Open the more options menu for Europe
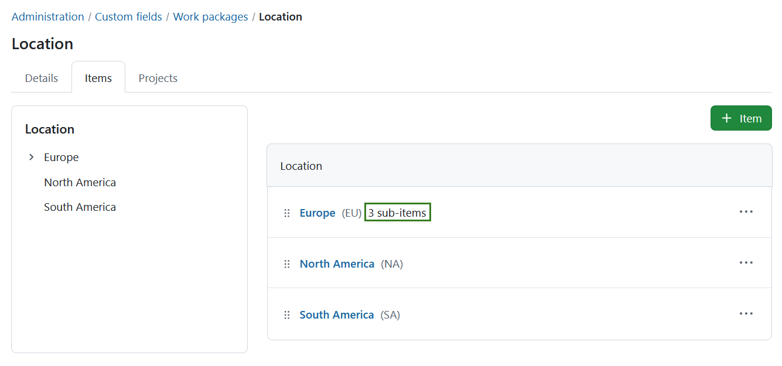 (746, 211)
